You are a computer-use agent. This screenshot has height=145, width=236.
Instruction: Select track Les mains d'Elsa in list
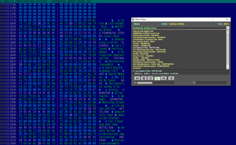pyautogui.click(x=146, y=48)
